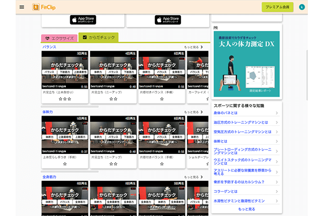Open 片足立ち（上半身捻り）video thumbnail in バランス
This screenshot has height=216, width=324.
(65, 70)
